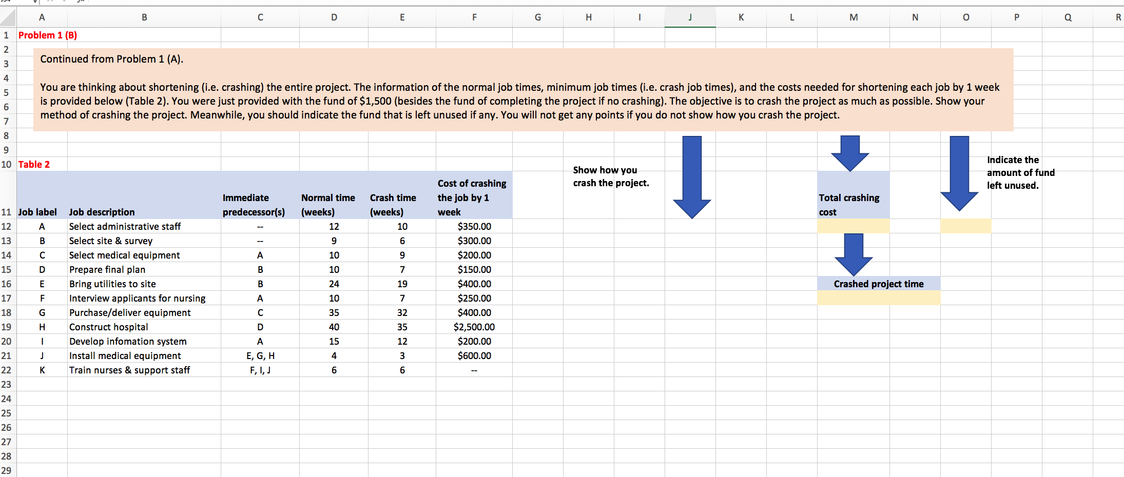This screenshot has height=477, width=1124.
Task: Select column D header
Action: (x=334, y=17)
